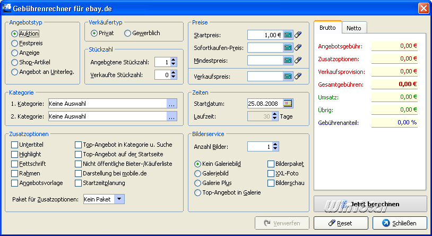
Task: Switch to the Brutto tab
Action: pos(327,27)
